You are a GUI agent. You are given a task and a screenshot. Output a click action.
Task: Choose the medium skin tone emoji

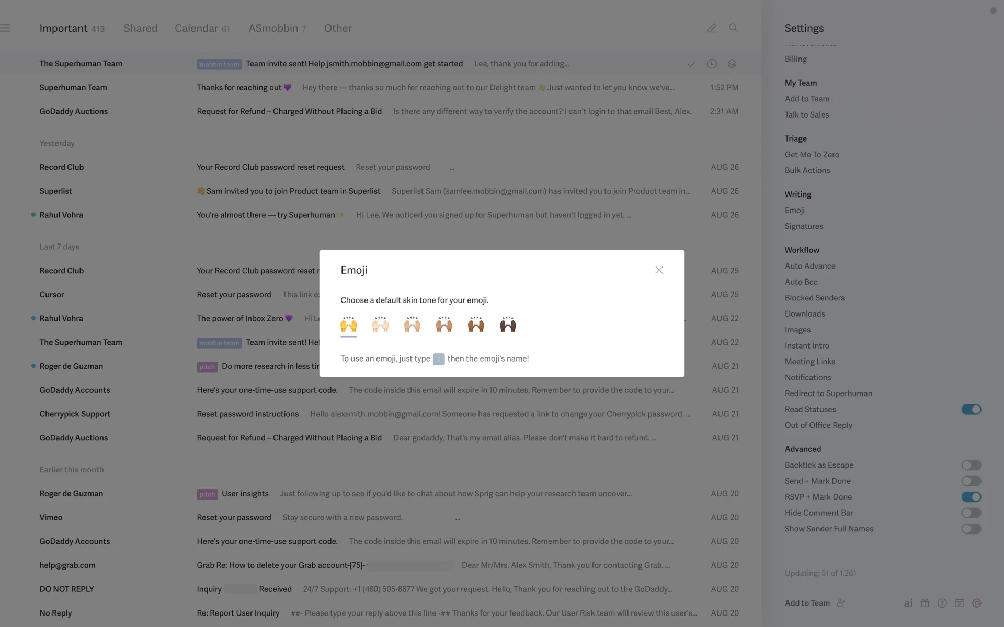444,324
